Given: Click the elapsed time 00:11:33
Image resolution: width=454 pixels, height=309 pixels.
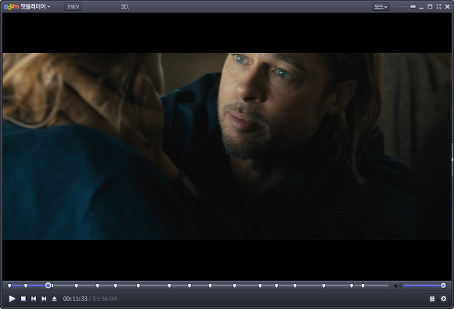Looking at the screenshot, I should (x=75, y=299).
